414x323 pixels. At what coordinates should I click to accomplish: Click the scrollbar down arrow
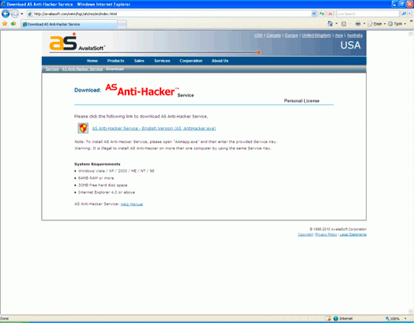[411, 311]
